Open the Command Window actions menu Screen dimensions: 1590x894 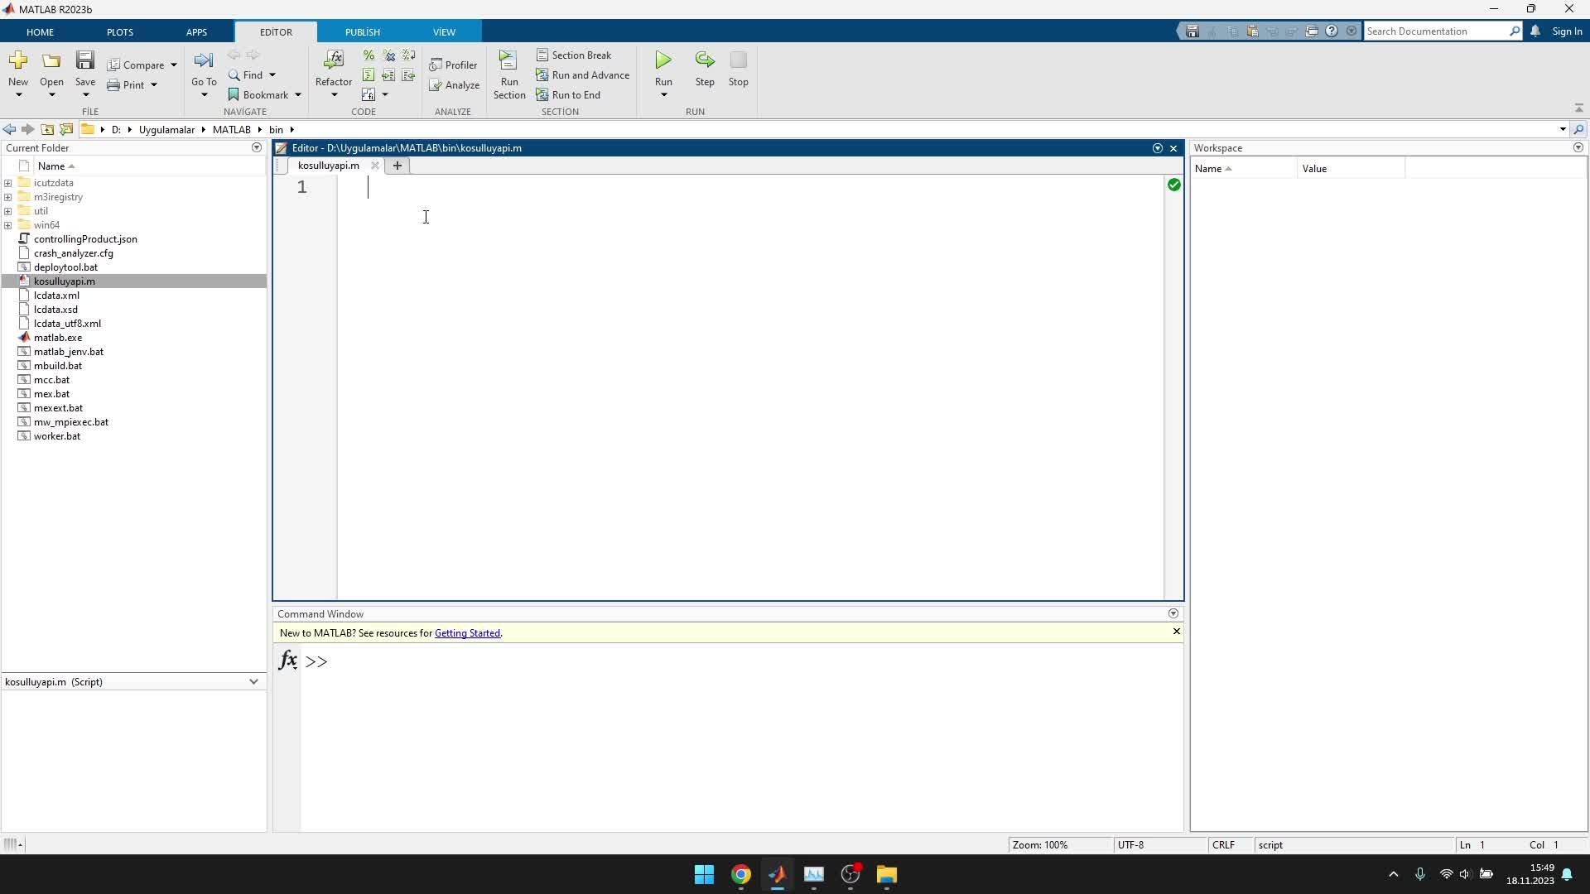pos(1173,614)
